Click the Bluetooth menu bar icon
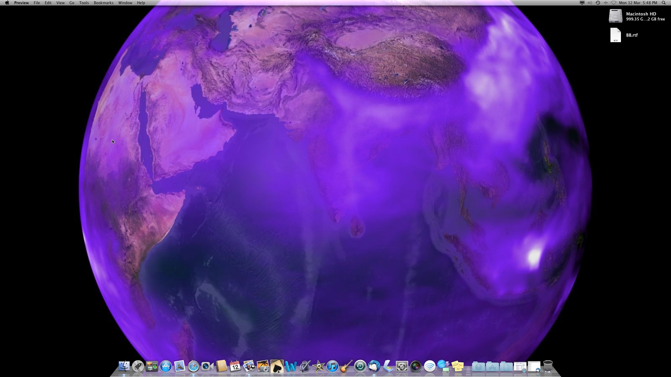The width and height of the screenshot is (671, 377). (x=606, y=3)
